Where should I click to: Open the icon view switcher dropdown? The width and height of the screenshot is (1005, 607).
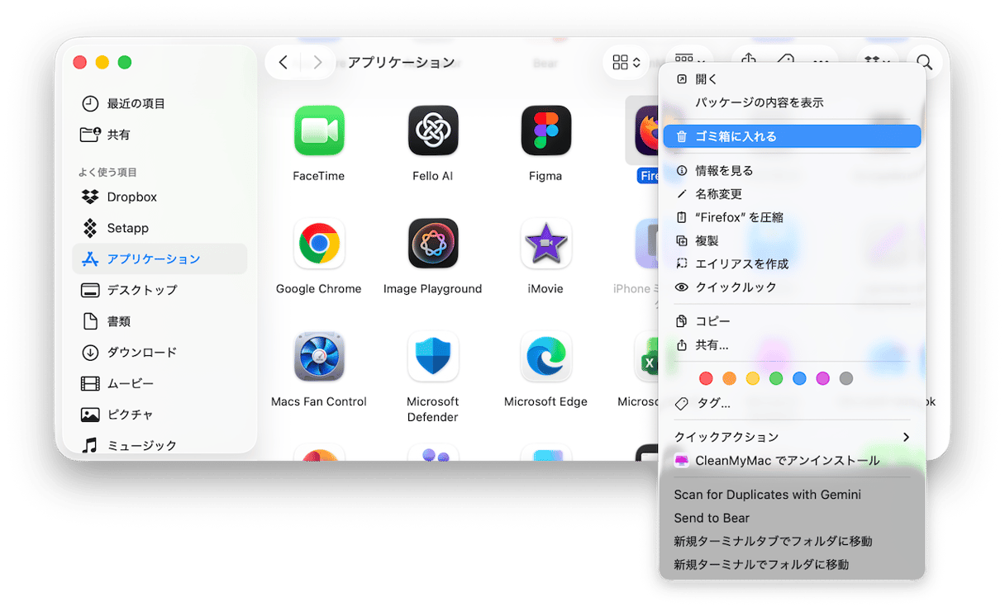626,63
